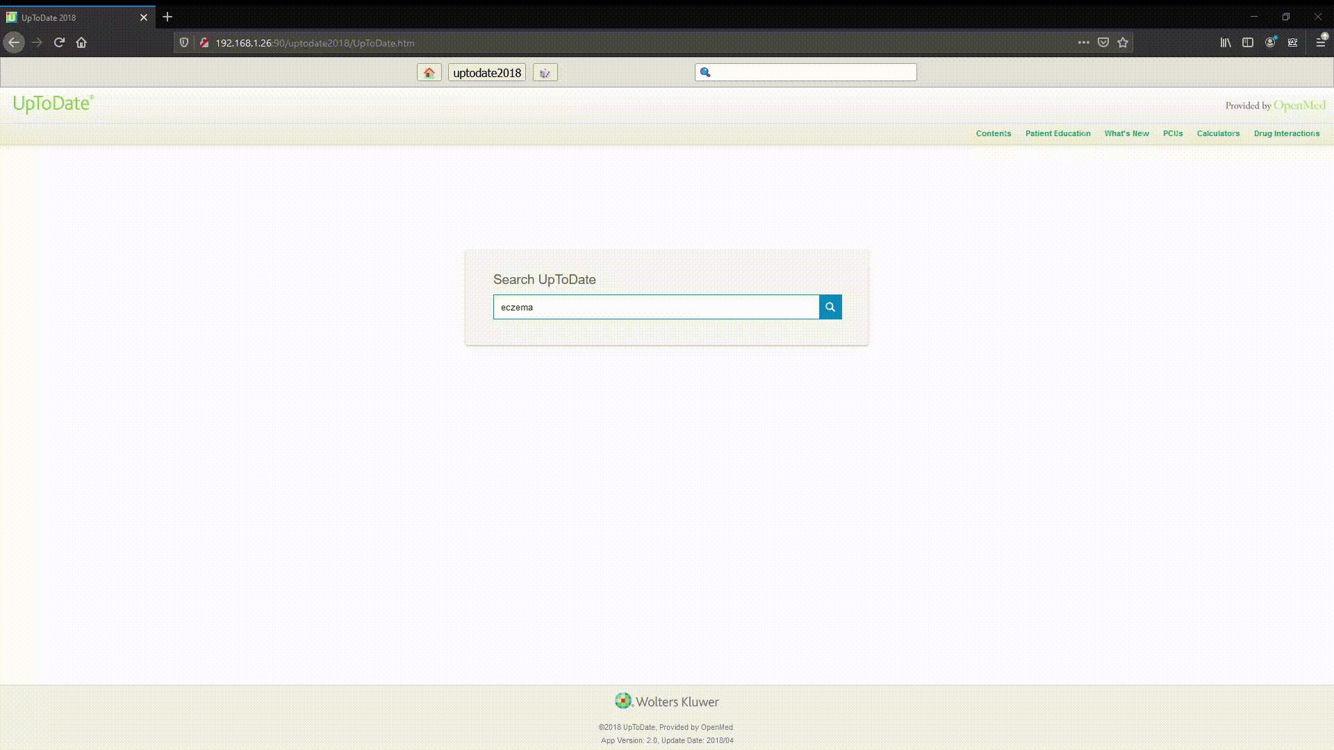Click the UpToDate logo
Viewport: 1334px width, 750px height.
pyautogui.click(x=52, y=104)
